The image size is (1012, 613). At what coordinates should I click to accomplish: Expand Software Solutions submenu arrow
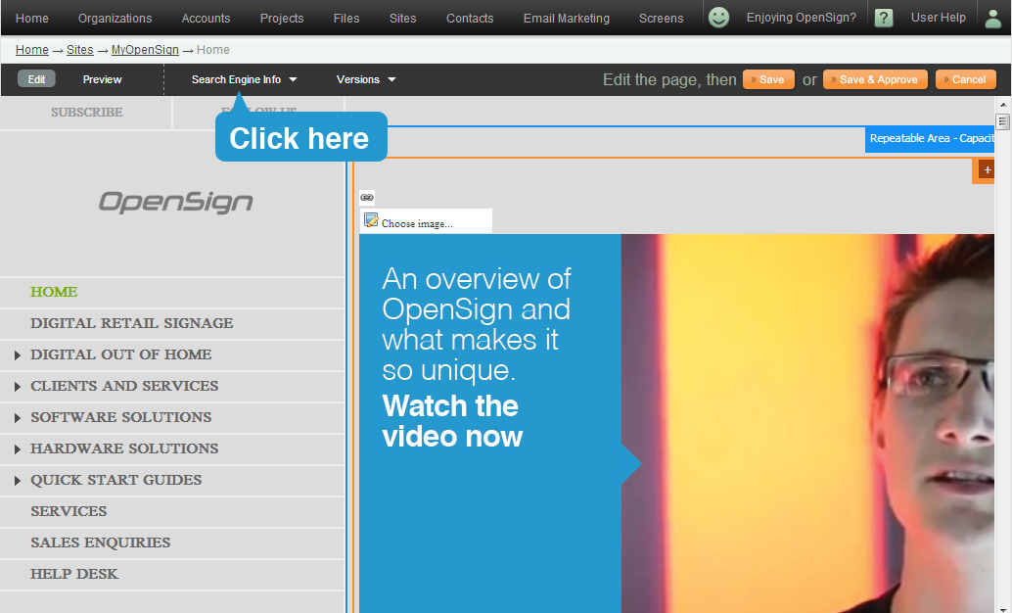point(18,418)
